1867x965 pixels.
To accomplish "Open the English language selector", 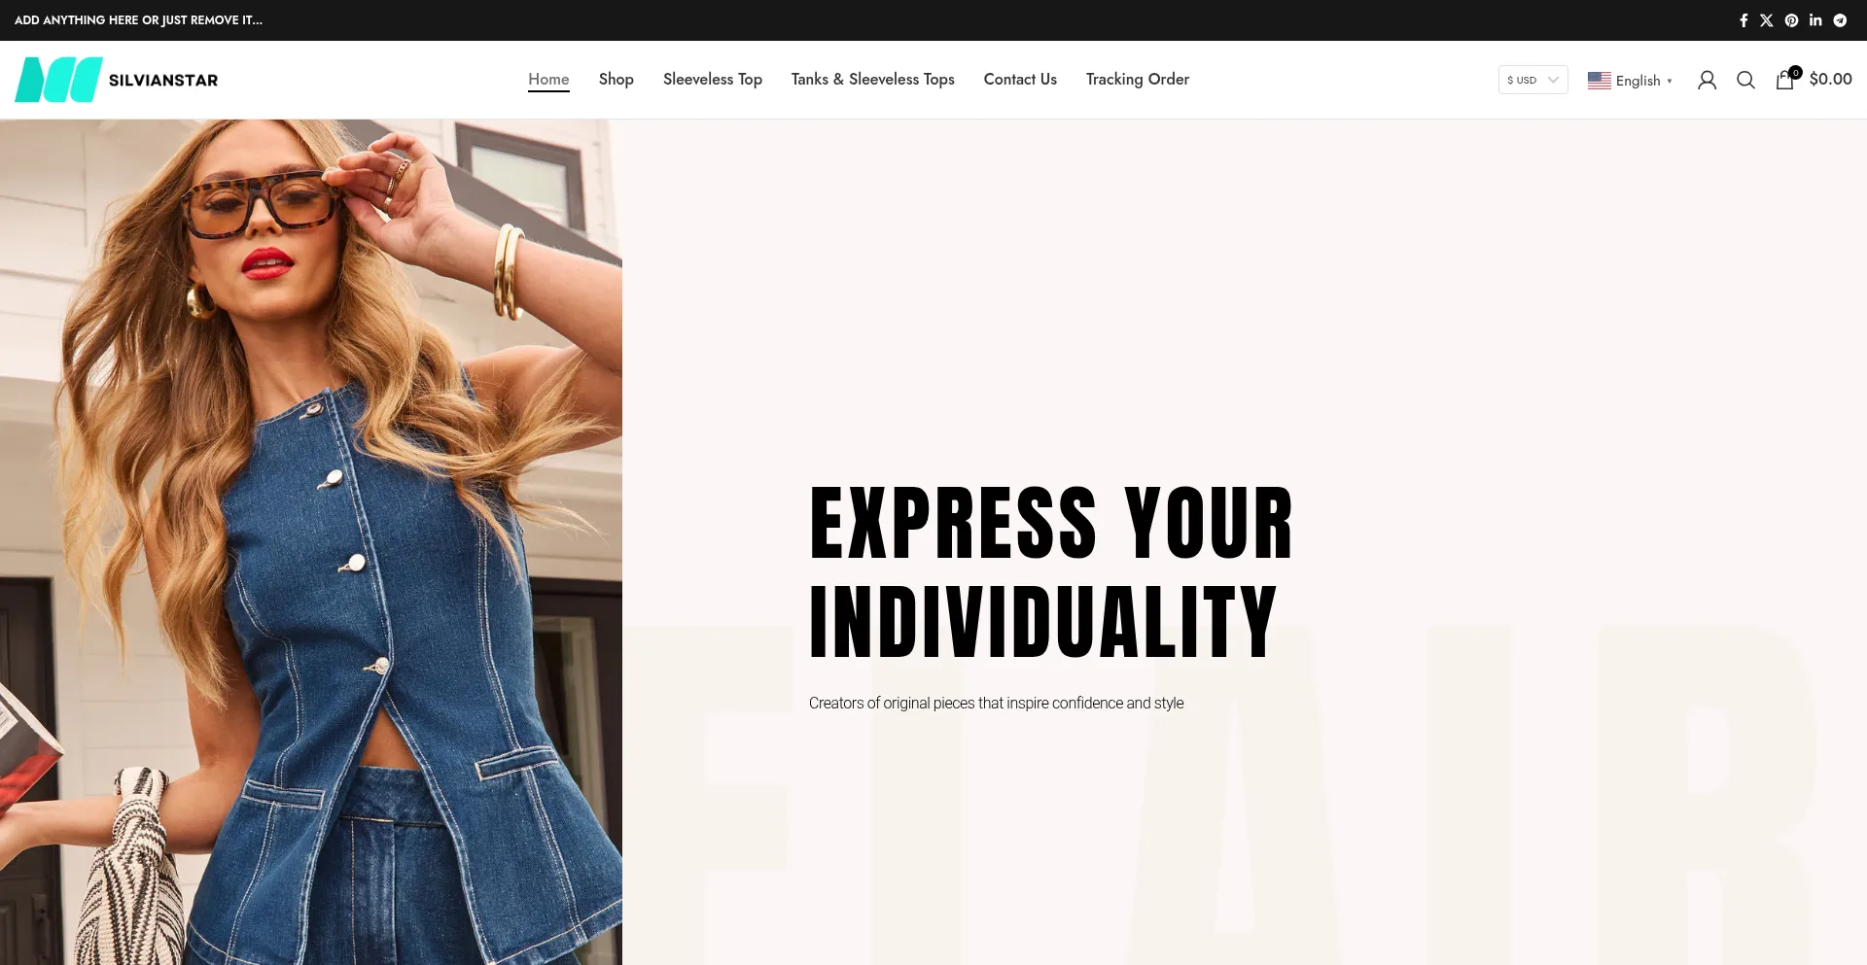I will pos(1630,81).
